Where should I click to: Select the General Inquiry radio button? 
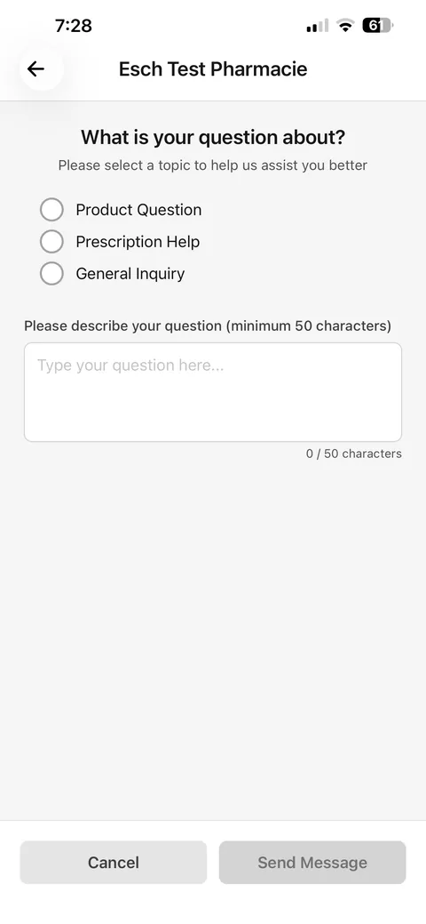pyautogui.click(x=51, y=273)
